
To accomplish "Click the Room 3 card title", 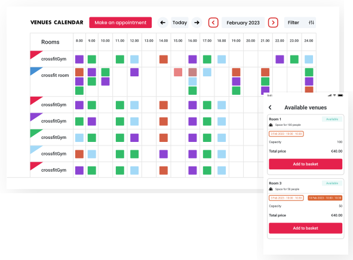I will (275, 183).
